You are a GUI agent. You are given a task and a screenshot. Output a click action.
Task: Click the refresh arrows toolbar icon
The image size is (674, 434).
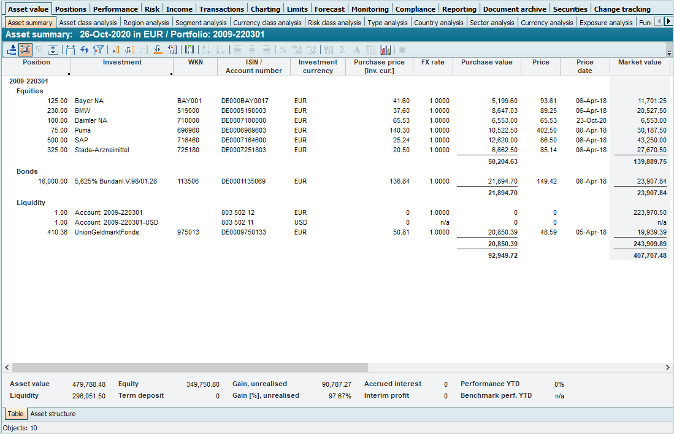(x=85, y=50)
